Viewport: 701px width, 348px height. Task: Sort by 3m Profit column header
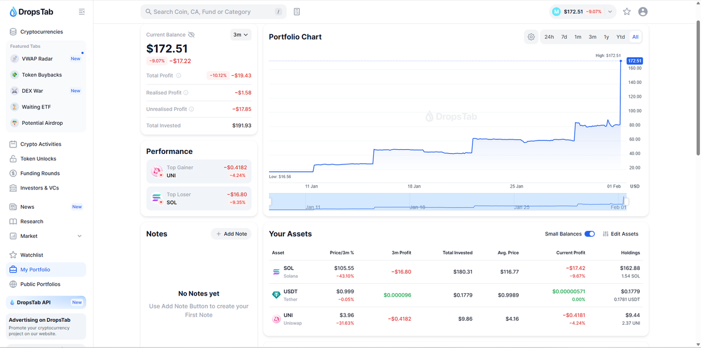tap(401, 252)
